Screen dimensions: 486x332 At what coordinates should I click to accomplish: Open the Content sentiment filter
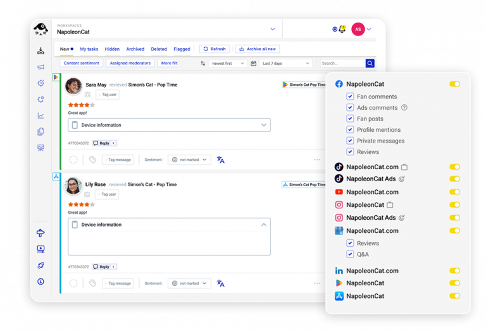click(82, 63)
